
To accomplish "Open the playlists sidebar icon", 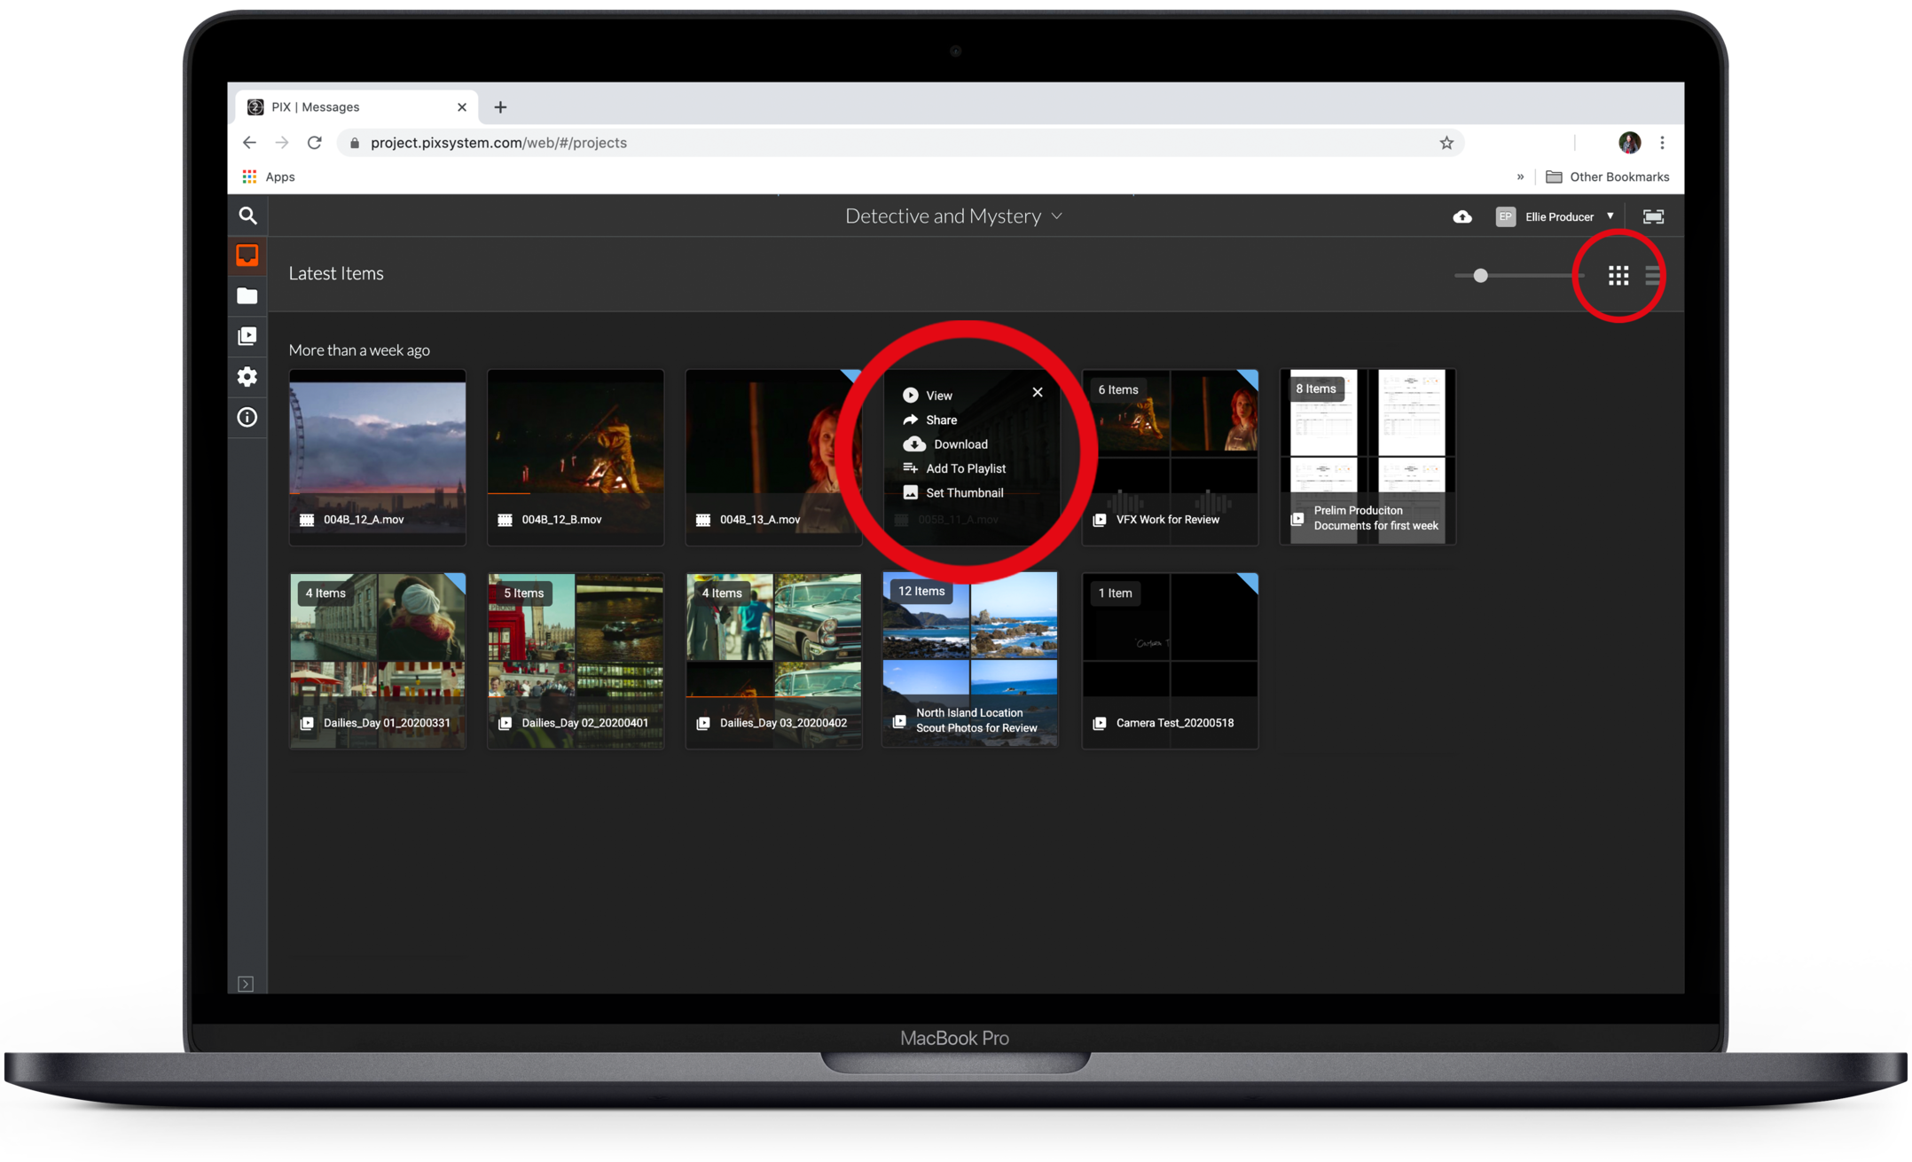I will [247, 336].
